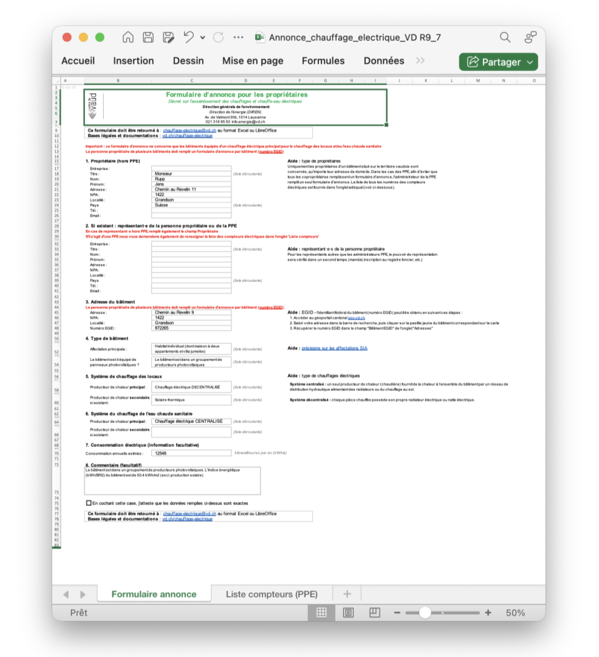
Task: Select Page Break Preview view icon
Action: click(375, 613)
